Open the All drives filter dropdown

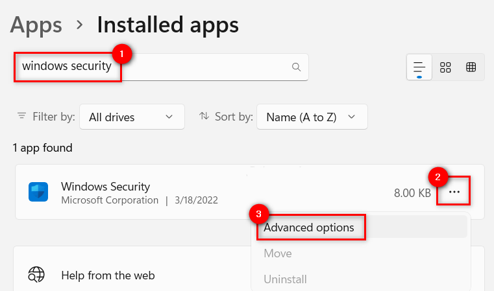[132, 117]
